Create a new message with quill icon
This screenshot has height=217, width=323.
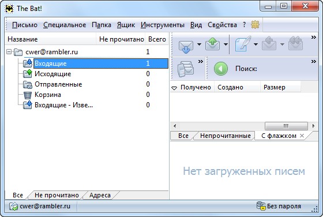pyautogui.click(x=243, y=43)
